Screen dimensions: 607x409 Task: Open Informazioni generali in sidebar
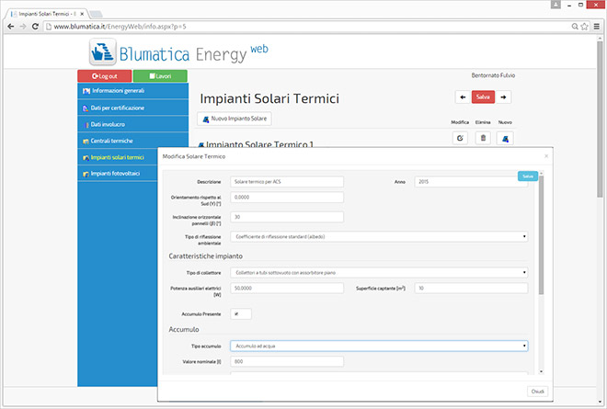[x=133, y=91]
